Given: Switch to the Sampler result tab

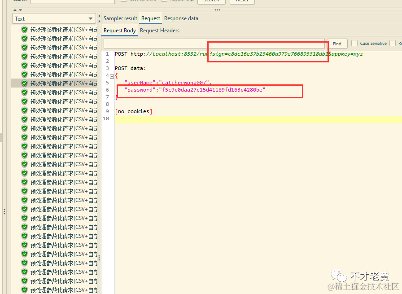Looking at the screenshot, I should 120,18.
